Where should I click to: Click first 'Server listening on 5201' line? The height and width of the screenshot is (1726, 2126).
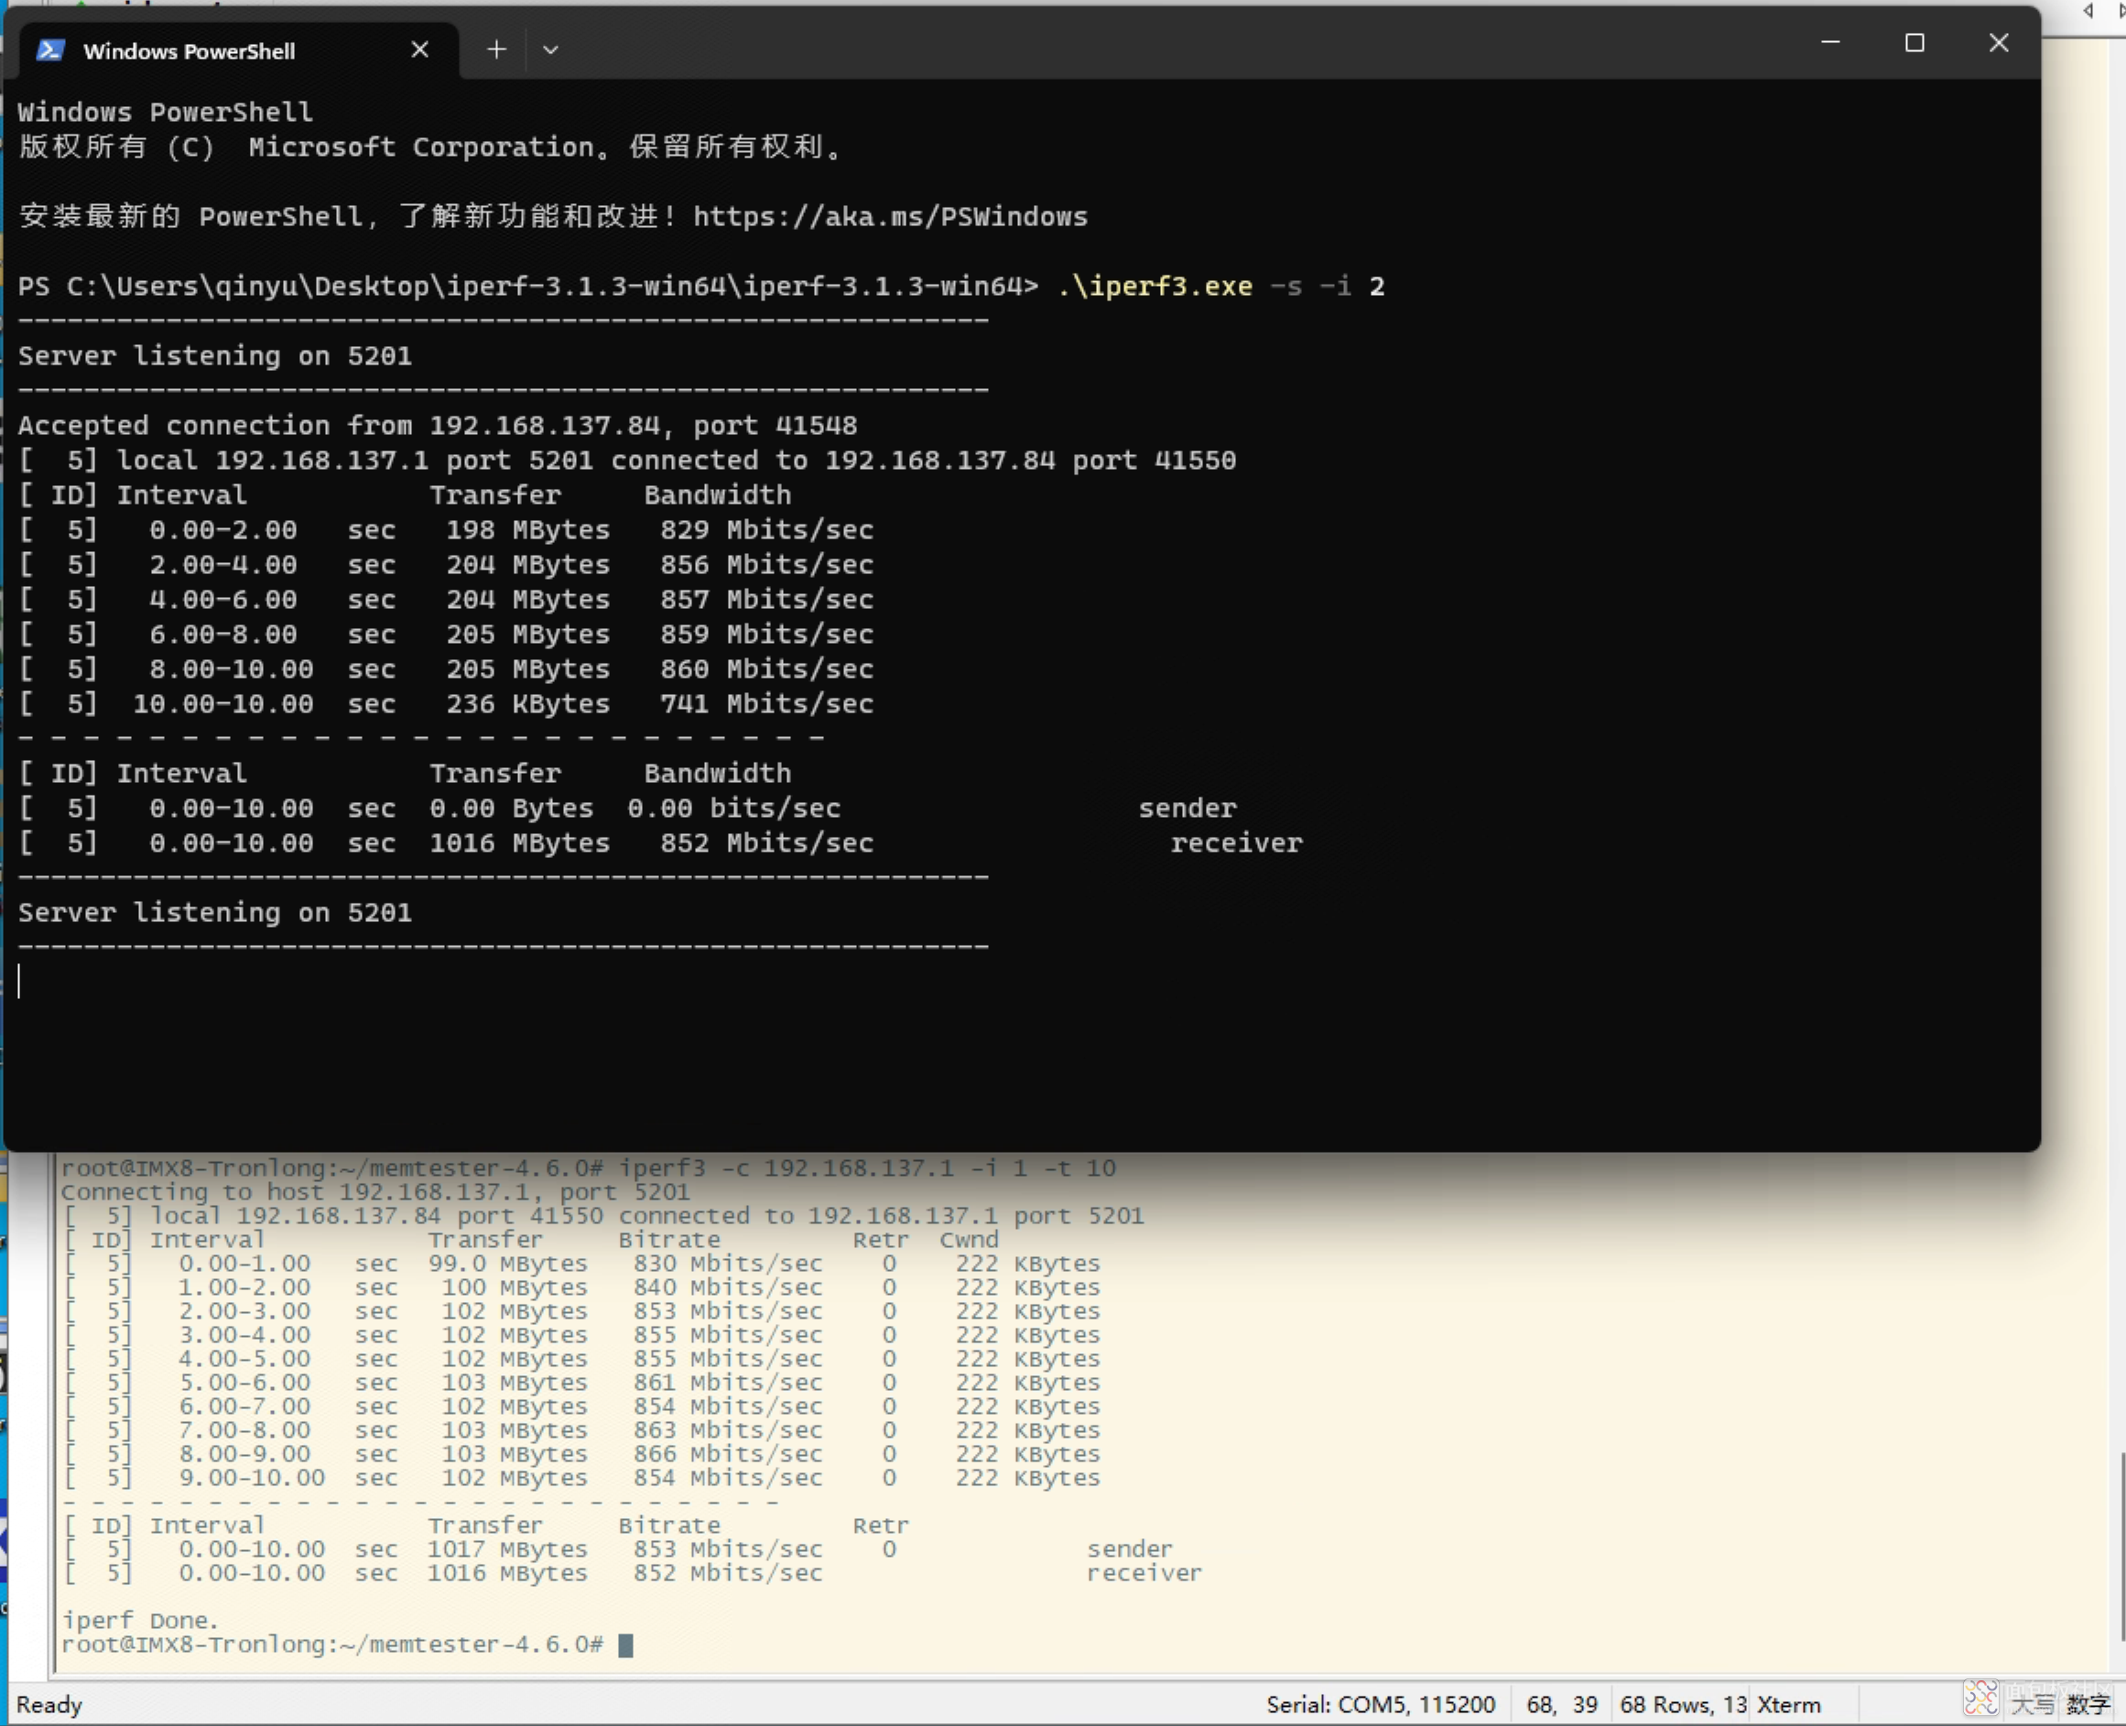pos(214,355)
